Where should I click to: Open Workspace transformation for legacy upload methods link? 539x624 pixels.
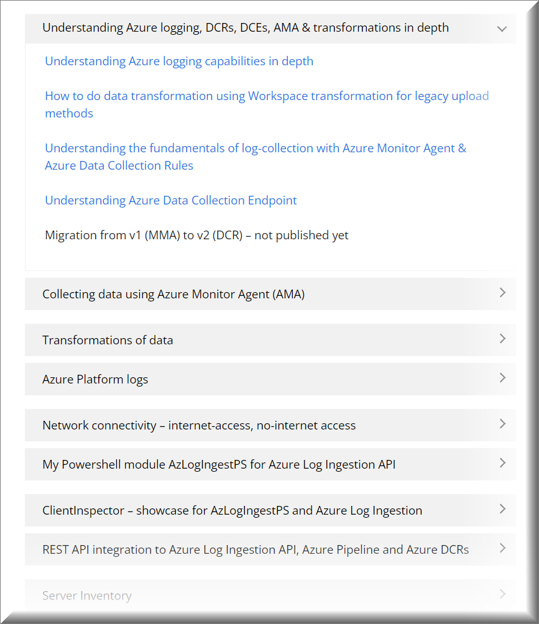pyautogui.click(x=267, y=104)
